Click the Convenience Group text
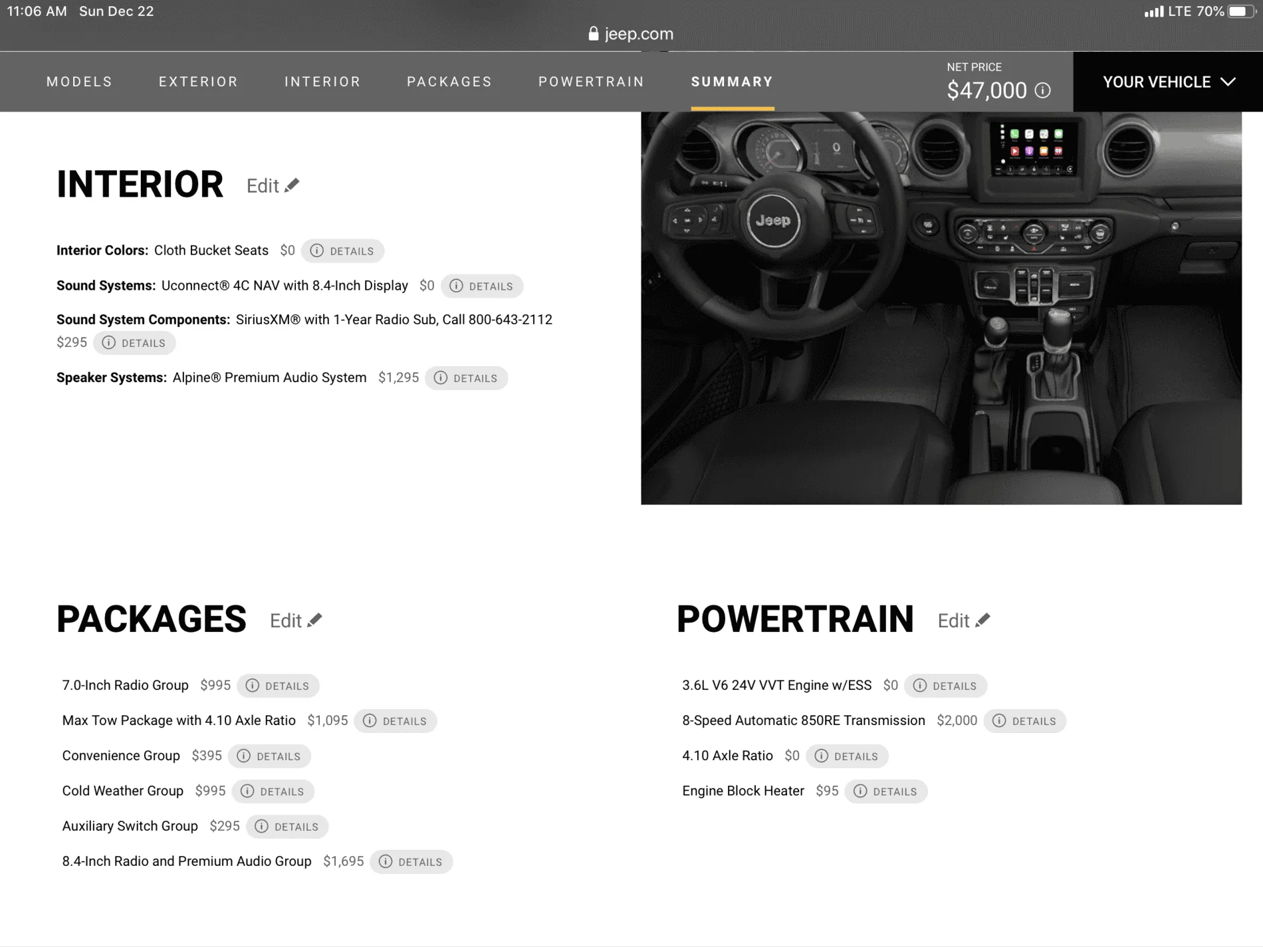The width and height of the screenshot is (1263, 947). [x=121, y=756]
